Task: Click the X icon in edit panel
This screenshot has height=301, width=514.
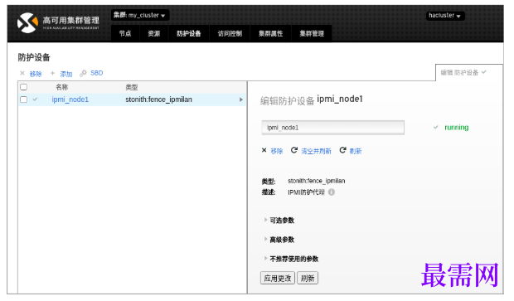Action: (x=264, y=150)
